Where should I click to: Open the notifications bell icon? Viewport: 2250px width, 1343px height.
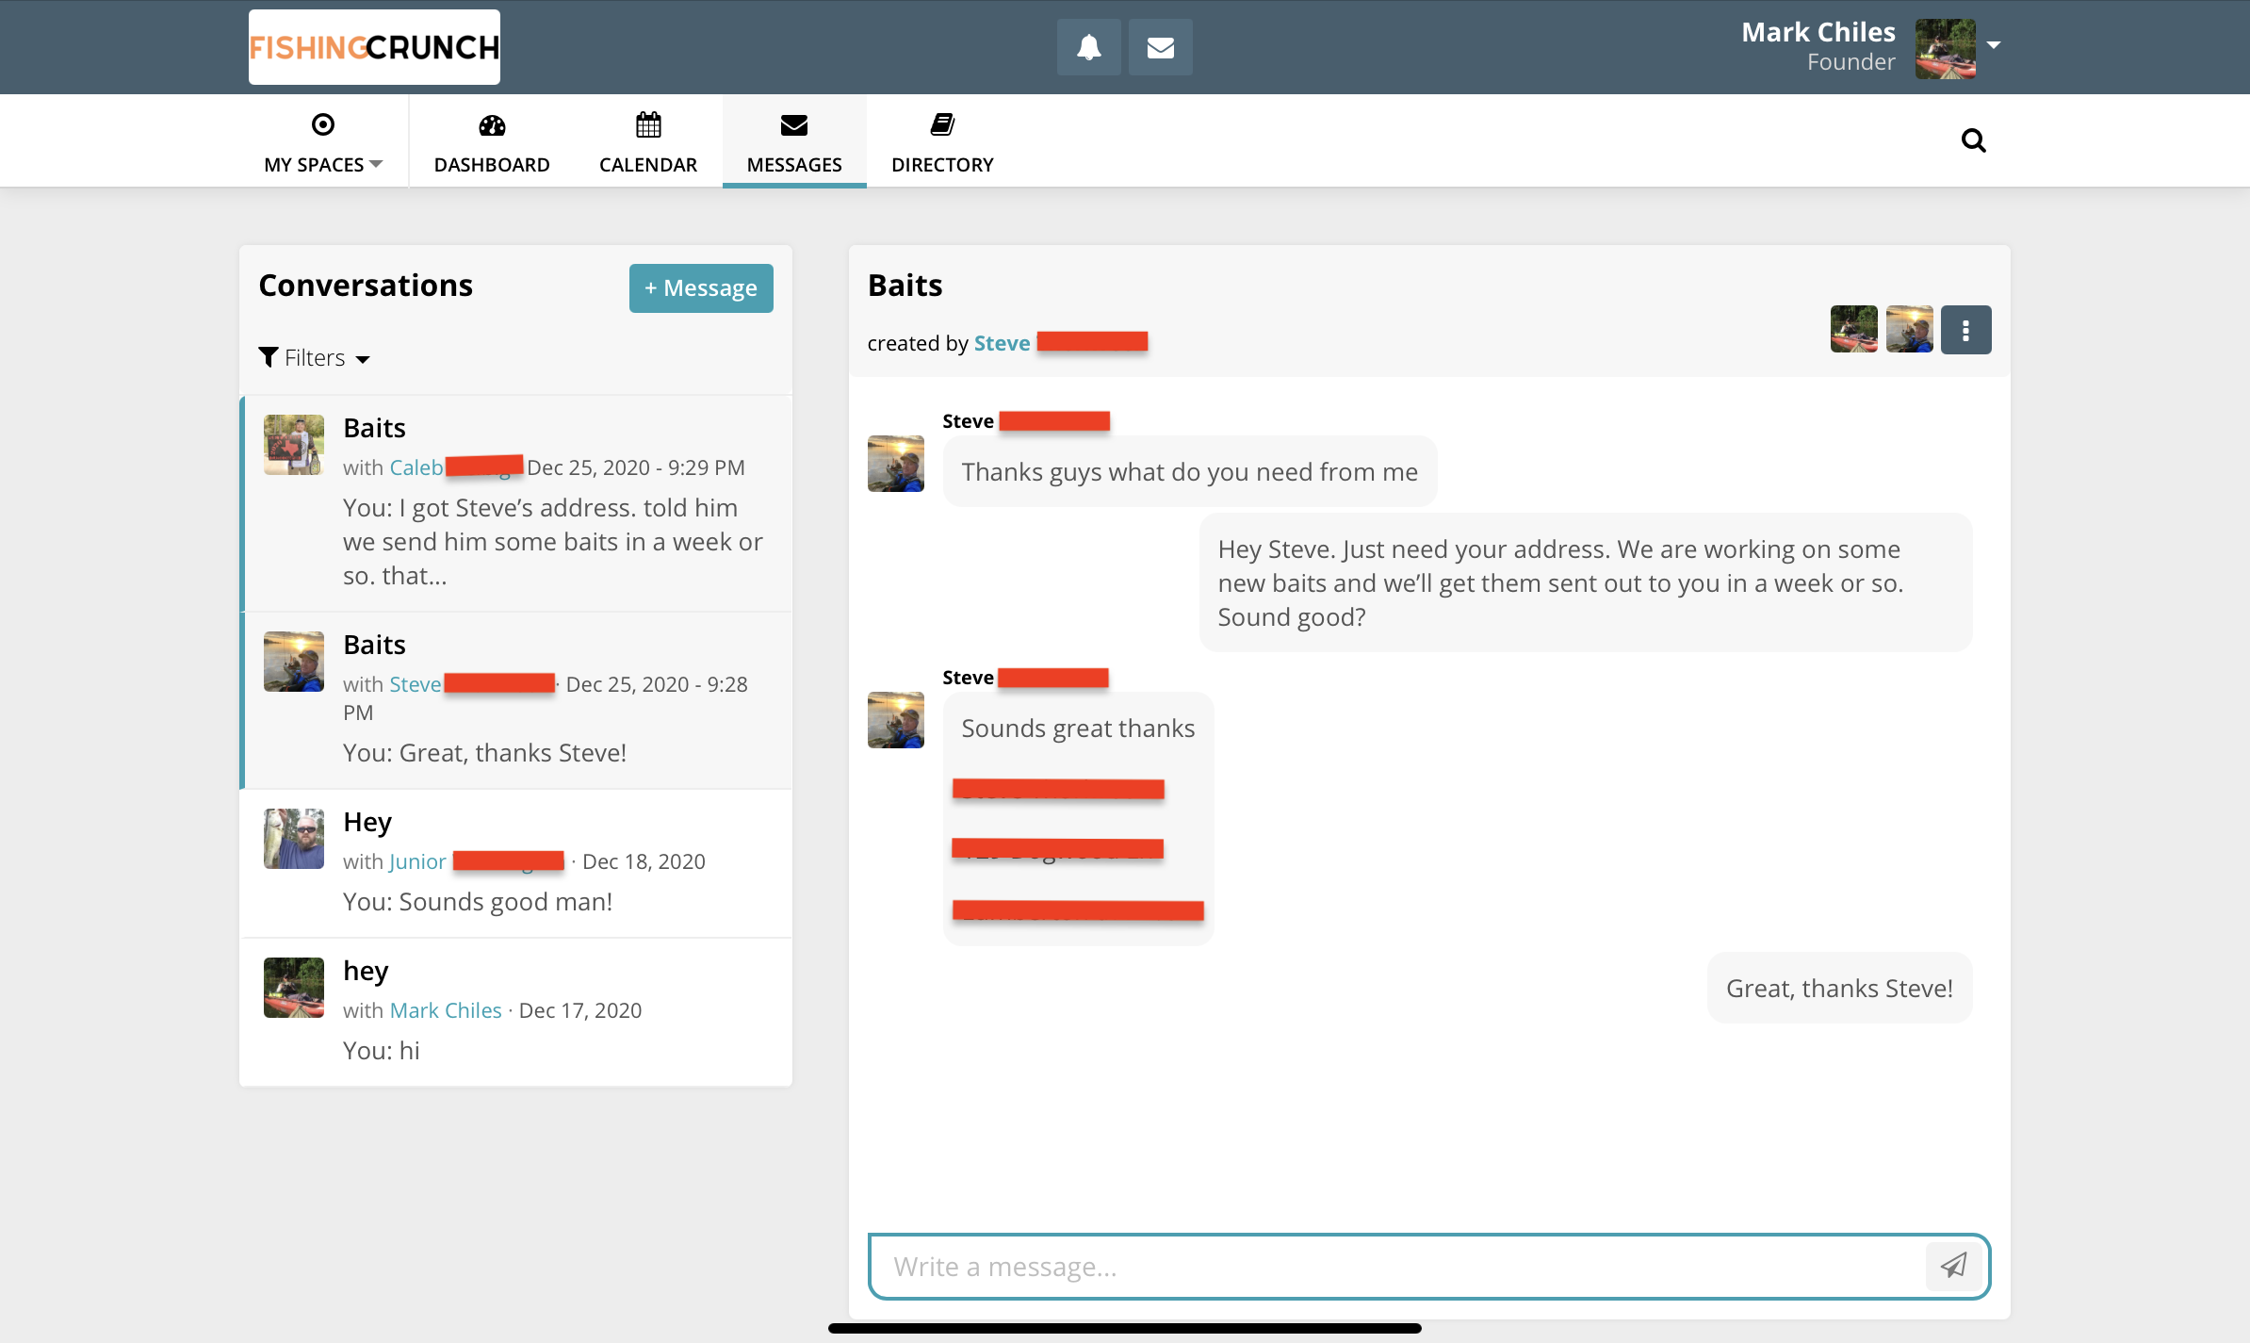[x=1088, y=47]
